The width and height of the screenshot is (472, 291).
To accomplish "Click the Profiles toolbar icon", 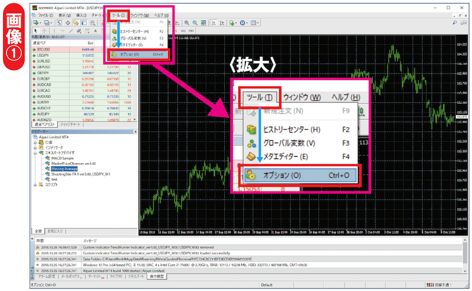I will [x=47, y=22].
